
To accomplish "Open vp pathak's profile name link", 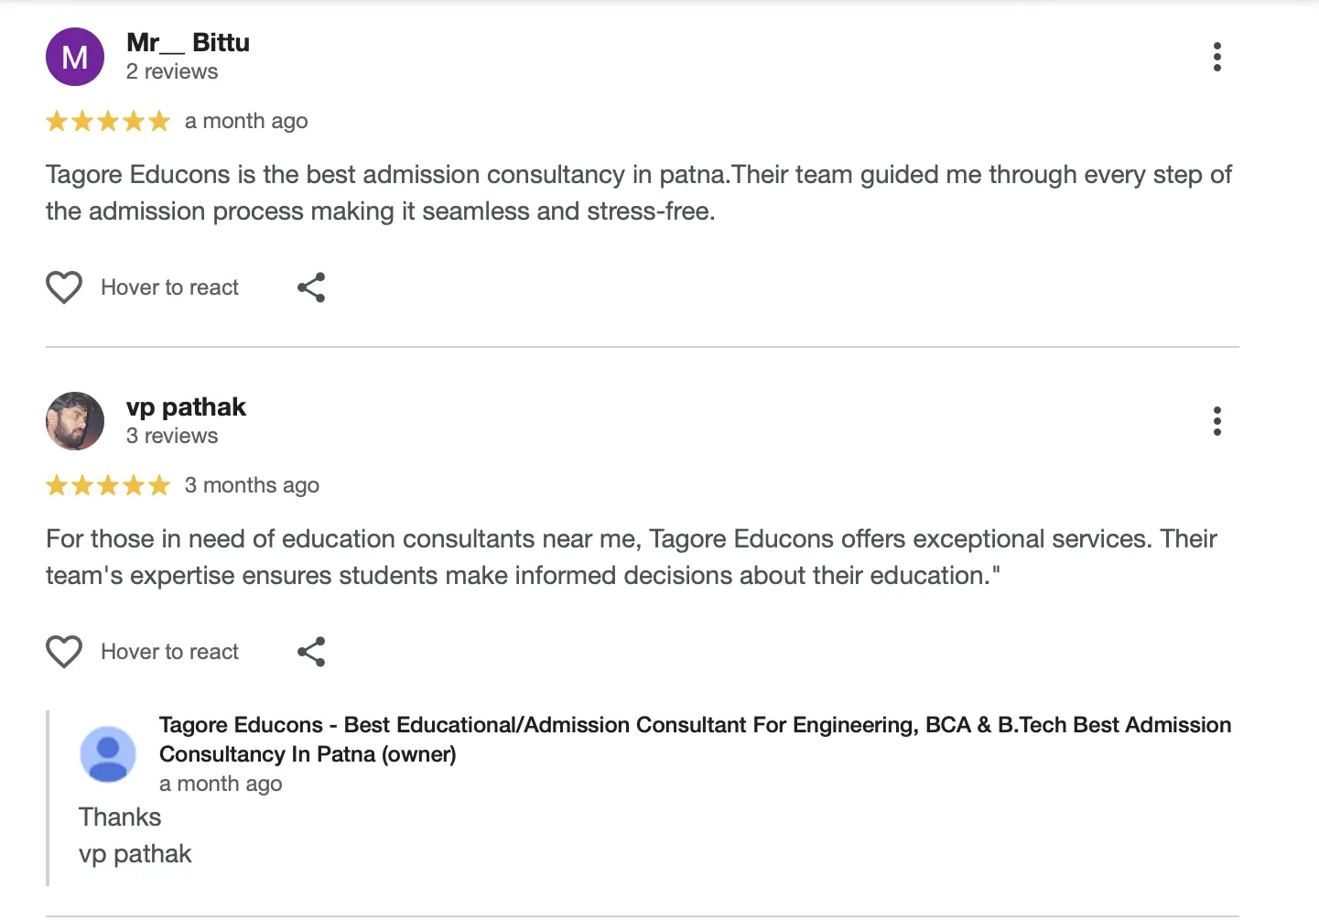I will pyautogui.click(x=186, y=407).
